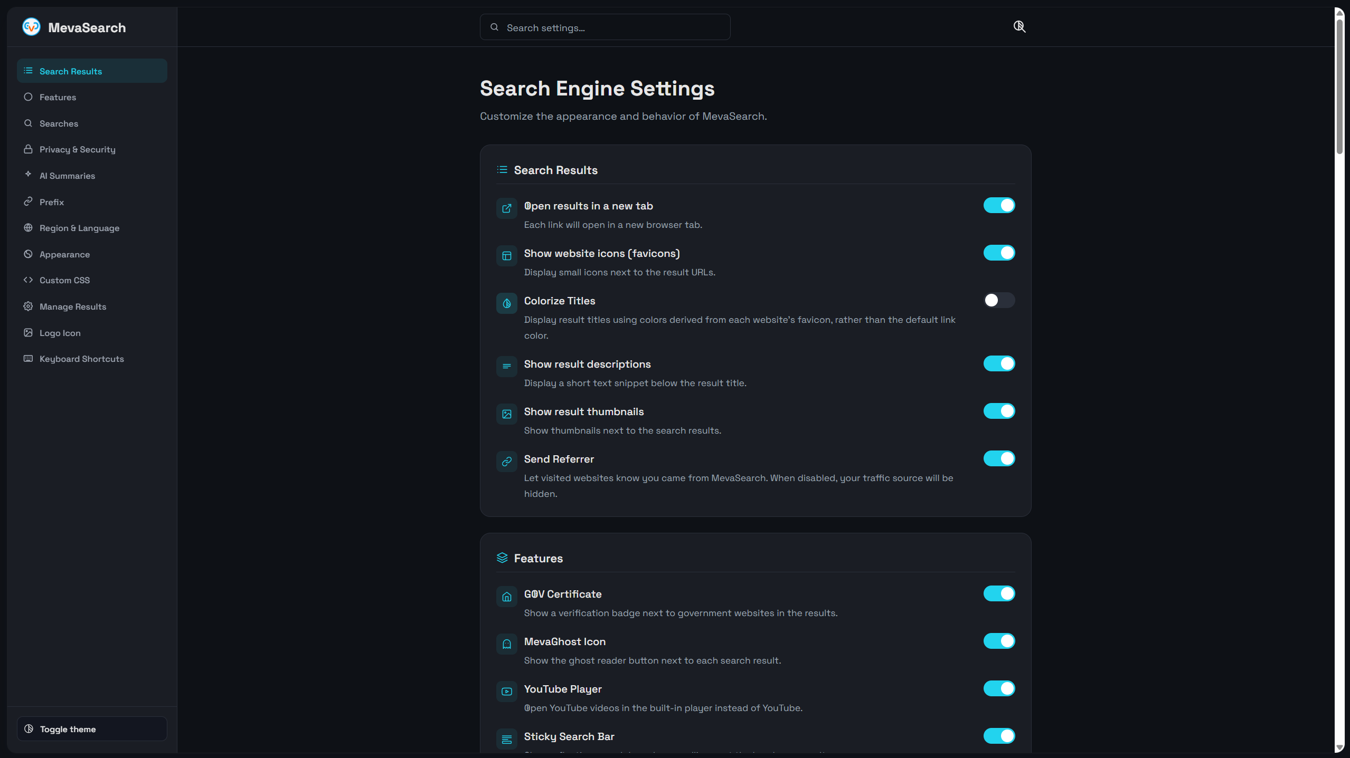Click the YouTube Player play icon
1350x758 pixels.
tap(506, 692)
